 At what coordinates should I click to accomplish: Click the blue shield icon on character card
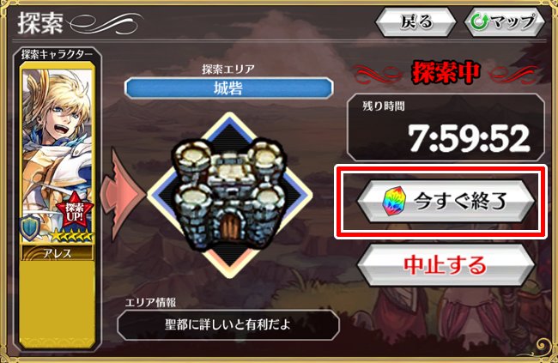click(31, 227)
